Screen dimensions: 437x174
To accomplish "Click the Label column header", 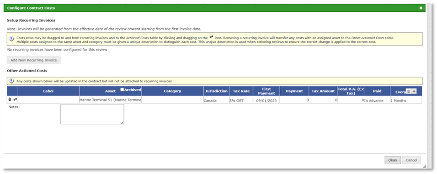I will 48,91.
